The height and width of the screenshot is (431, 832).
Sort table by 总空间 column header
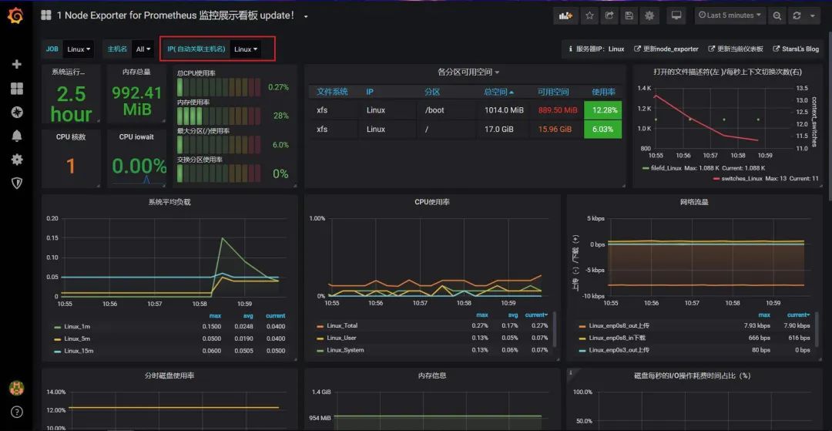click(x=498, y=92)
